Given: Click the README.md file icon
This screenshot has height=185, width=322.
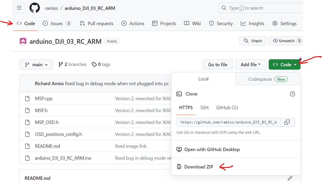Looking at the screenshot, I should pyautogui.click(x=27, y=146).
